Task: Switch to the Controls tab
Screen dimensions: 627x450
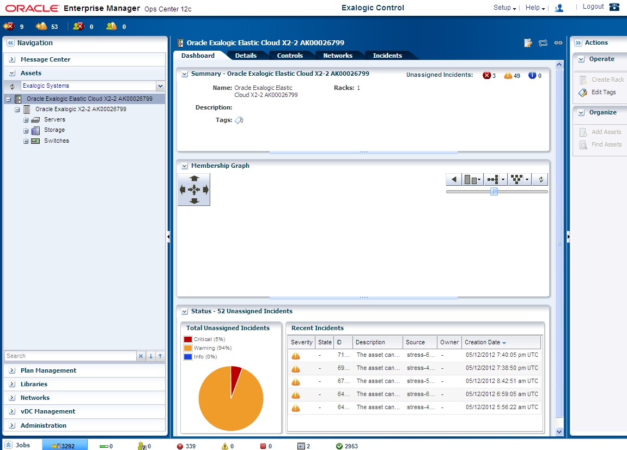Action: [290, 56]
